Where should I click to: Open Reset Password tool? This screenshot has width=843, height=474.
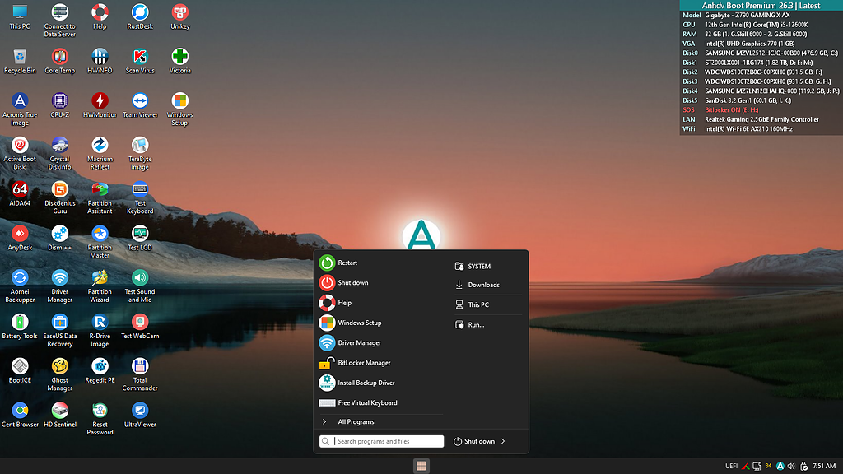coord(100,418)
